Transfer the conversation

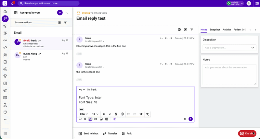coord(110,133)
